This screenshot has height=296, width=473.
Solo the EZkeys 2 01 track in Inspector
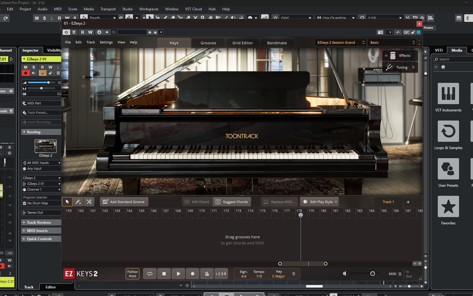33,67
